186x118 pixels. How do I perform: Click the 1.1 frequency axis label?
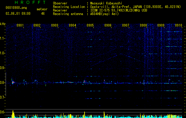(2, 38)
